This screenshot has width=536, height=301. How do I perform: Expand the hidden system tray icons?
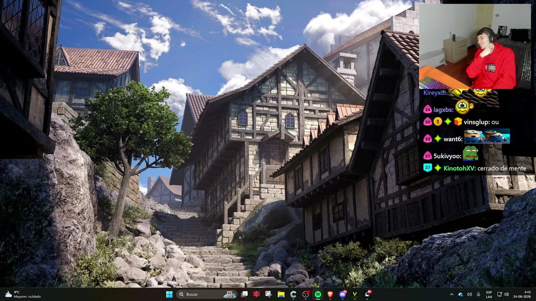pos(451,294)
